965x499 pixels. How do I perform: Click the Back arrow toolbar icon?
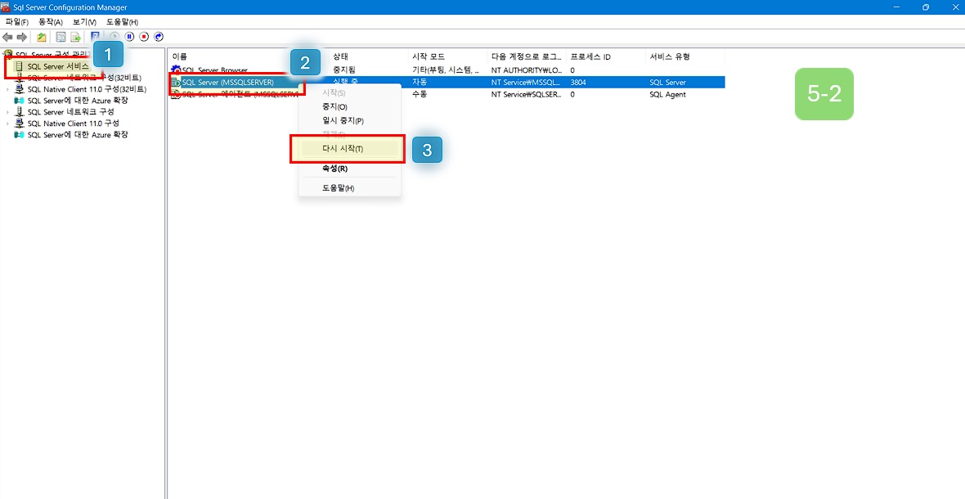click(x=7, y=37)
